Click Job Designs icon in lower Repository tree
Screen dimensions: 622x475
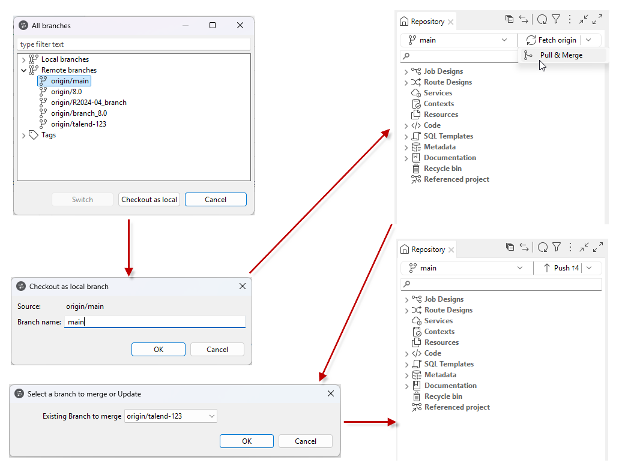[417, 299]
